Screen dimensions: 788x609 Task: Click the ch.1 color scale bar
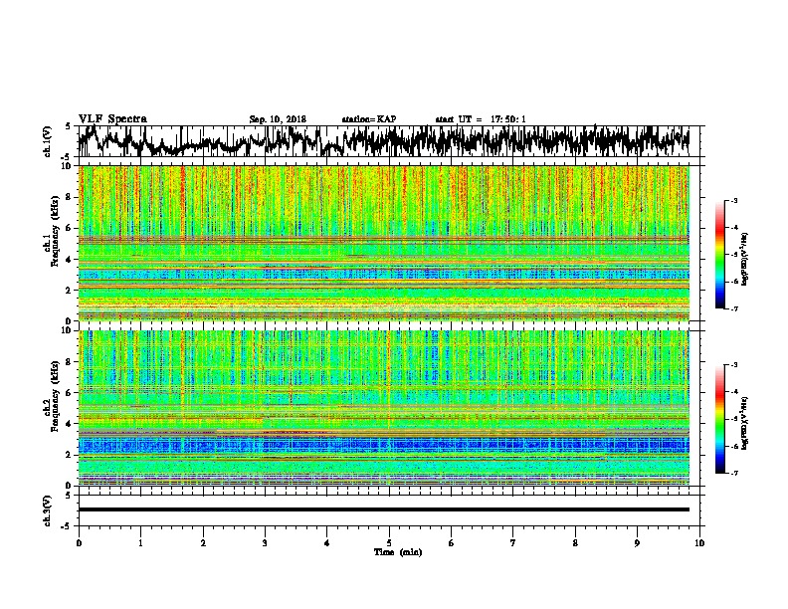[x=720, y=255]
